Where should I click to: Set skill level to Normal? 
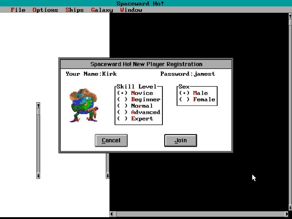123,106
